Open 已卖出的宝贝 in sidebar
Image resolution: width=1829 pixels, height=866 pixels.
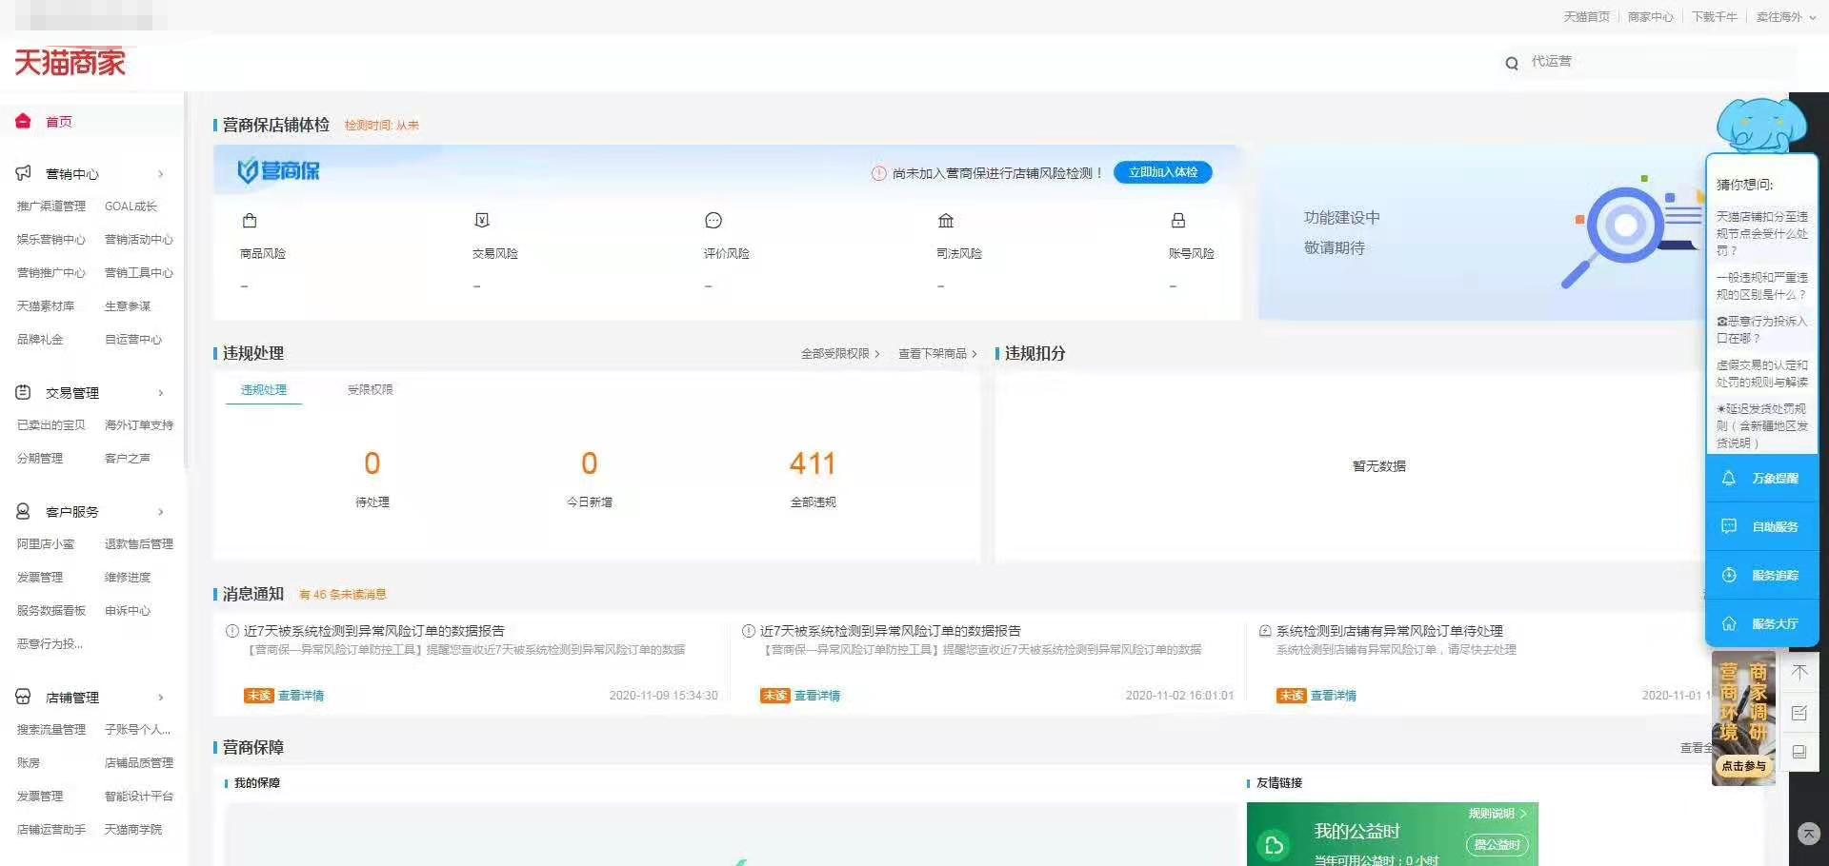[x=51, y=425]
